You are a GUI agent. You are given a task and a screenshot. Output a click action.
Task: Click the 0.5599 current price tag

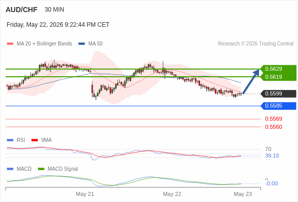click(x=278, y=93)
